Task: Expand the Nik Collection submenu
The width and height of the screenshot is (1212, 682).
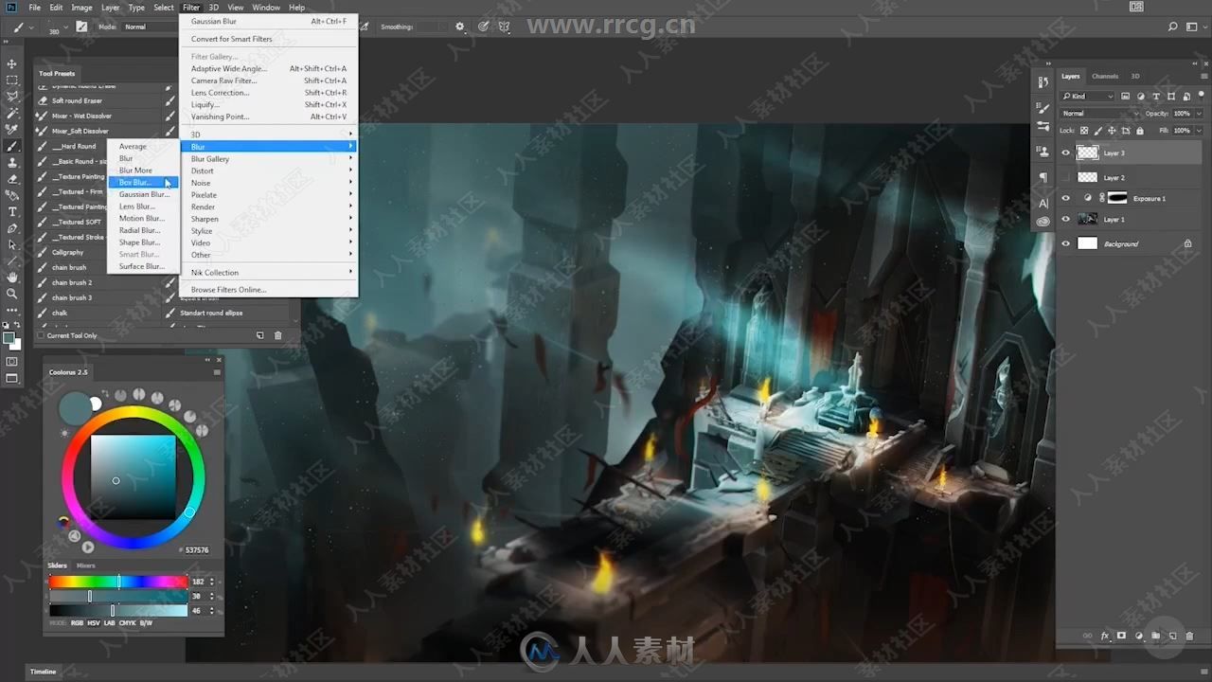Action: (x=269, y=273)
